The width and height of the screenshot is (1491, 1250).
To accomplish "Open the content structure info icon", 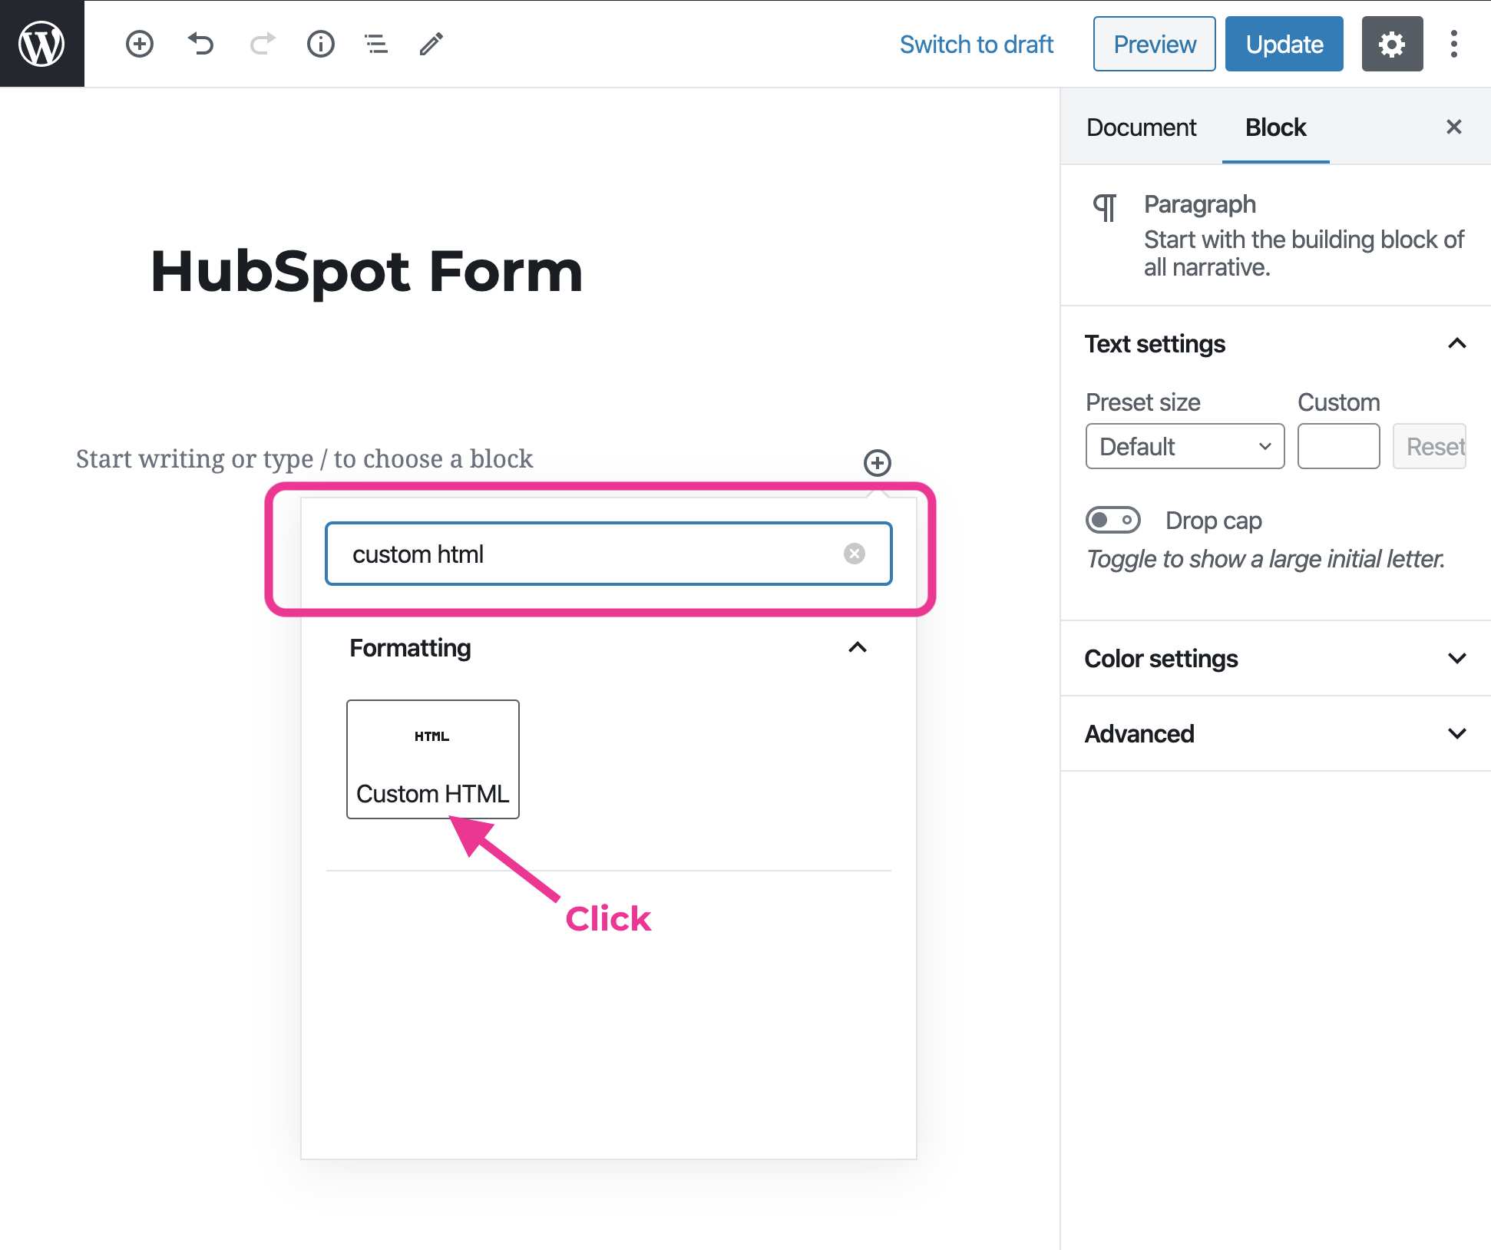I will pyautogui.click(x=321, y=44).
